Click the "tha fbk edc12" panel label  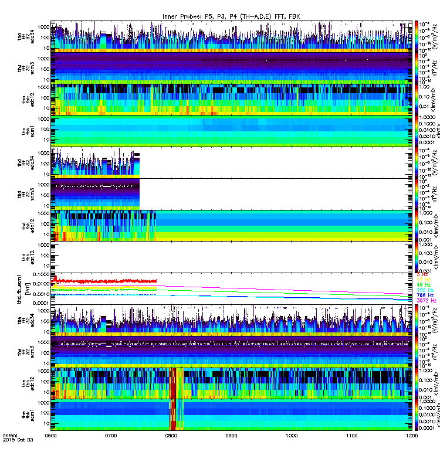point(28,100)
